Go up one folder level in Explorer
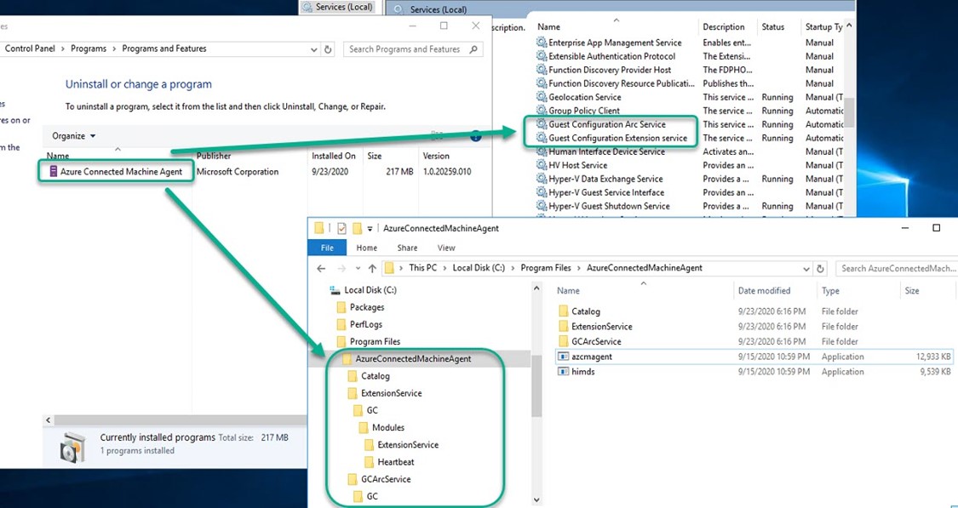The image size is (958, 508). (x=372, y=268)
